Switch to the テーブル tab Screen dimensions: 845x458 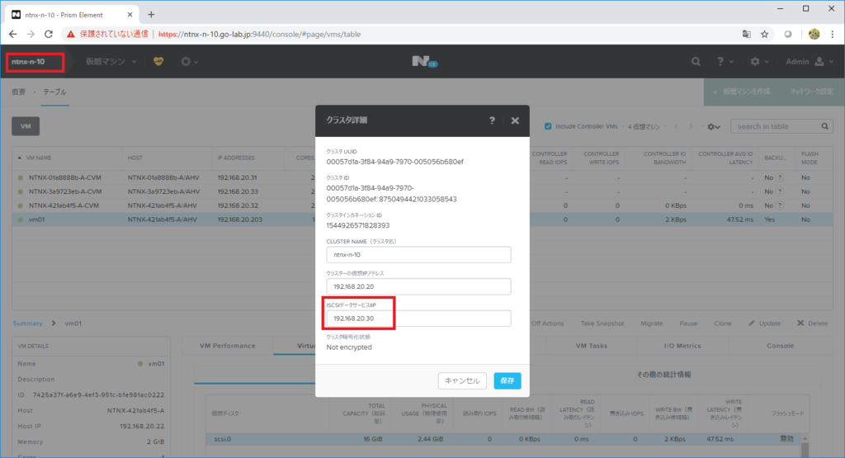[x=55, y=92]
